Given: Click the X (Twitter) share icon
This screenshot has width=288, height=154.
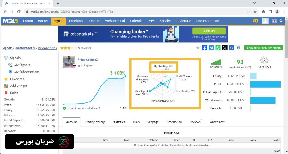Looking at the screenshot, I should (x=225, y=48).
